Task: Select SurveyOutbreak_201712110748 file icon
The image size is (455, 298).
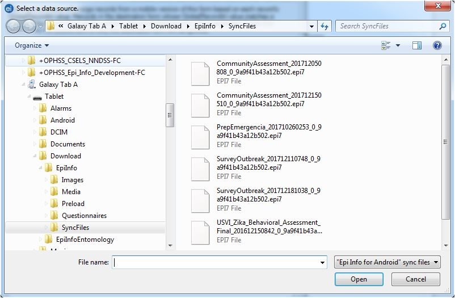Action: click(x=200, y=169)
